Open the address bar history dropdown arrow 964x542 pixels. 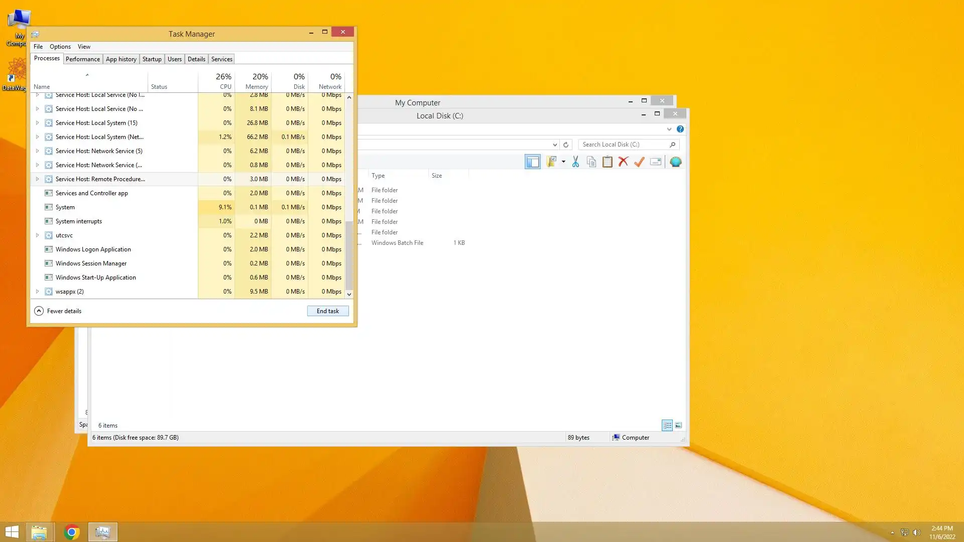555,145
